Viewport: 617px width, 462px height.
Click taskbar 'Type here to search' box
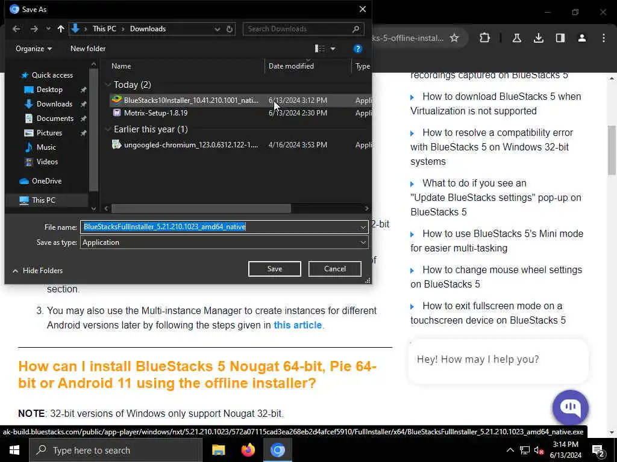(116, 450)
